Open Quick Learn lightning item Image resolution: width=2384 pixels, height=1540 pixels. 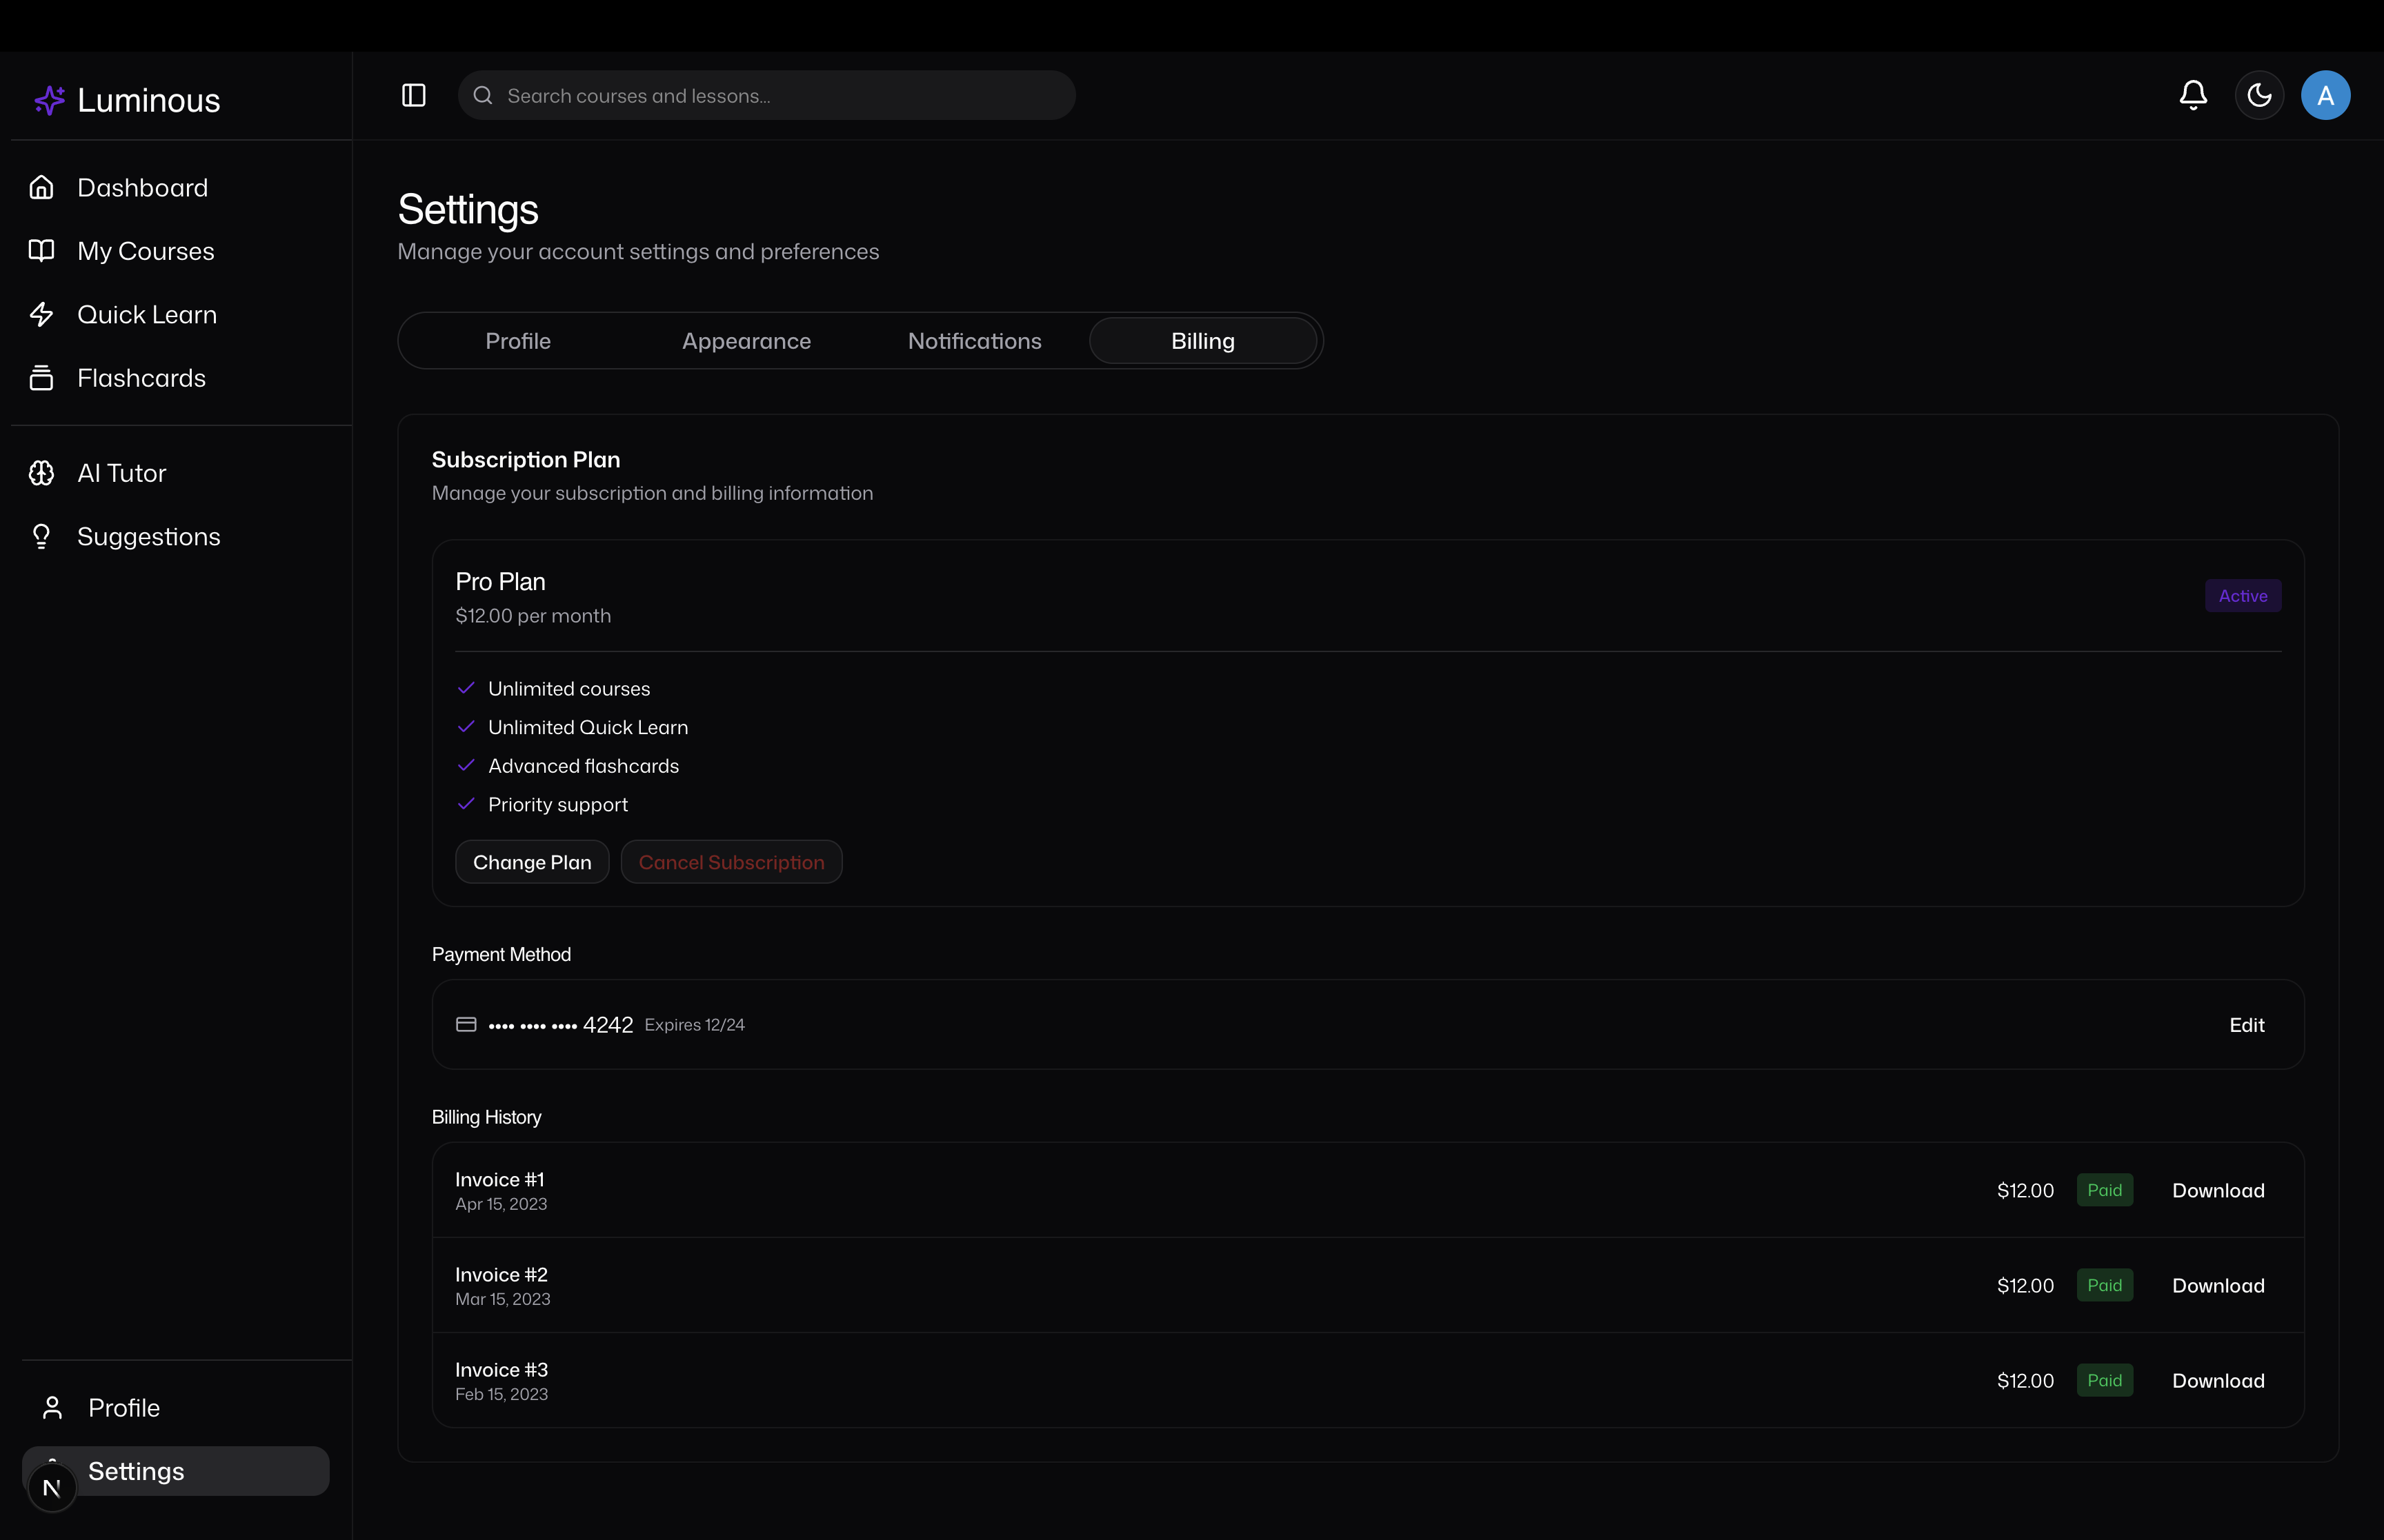[x=146, y=315]
